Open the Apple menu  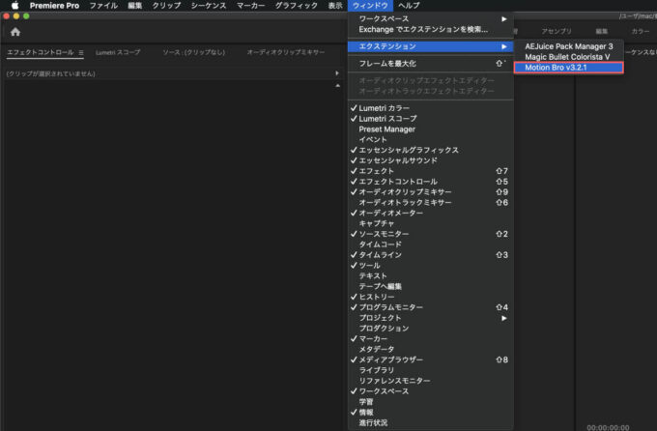click(x=14, y=6)
